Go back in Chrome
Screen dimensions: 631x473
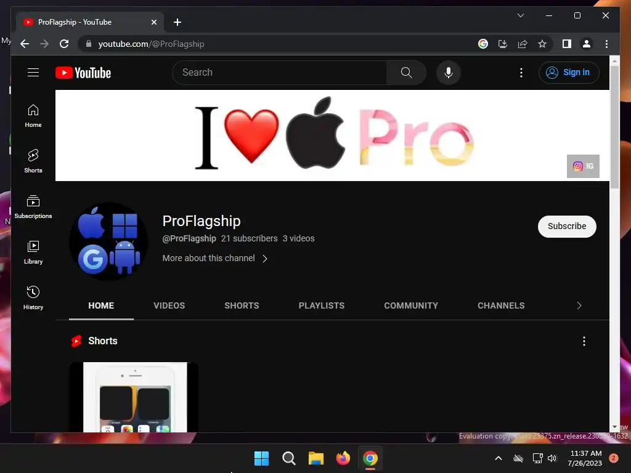25,44
